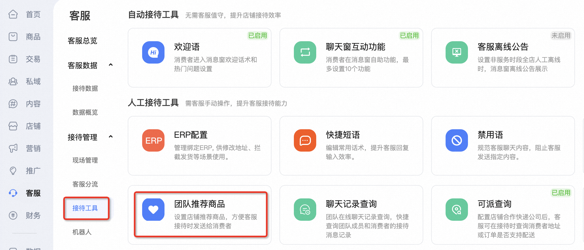
Task: Click the blue forbidden words icon
Action: pyautogui.click(x=456, y=140)
